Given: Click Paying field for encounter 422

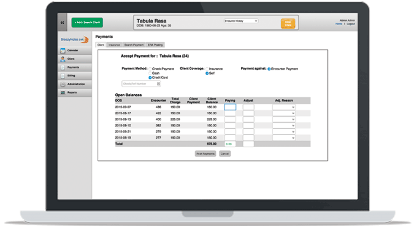Looking at the screenshot, I should pyautogui.click(x=230, y=113).
